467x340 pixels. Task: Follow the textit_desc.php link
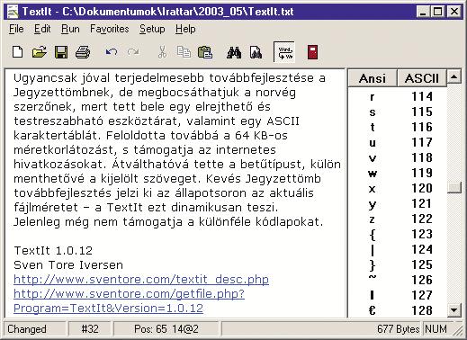click(141, 279)
